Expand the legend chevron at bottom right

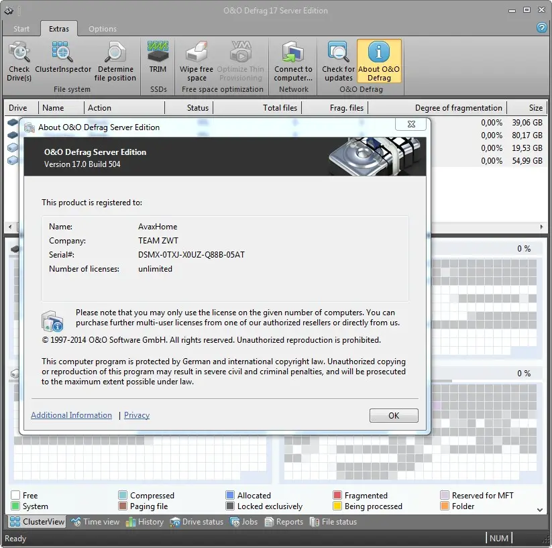coord(540,509)
